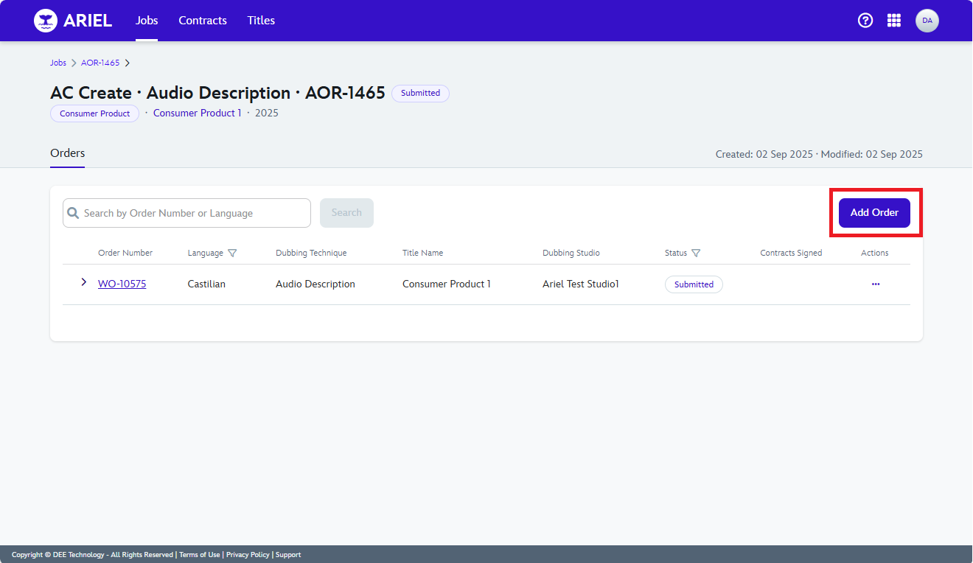Open the Consumer Product 1 title link
Image resolution: width=973 pixels, height=563 pixels.
click(197, 113)
